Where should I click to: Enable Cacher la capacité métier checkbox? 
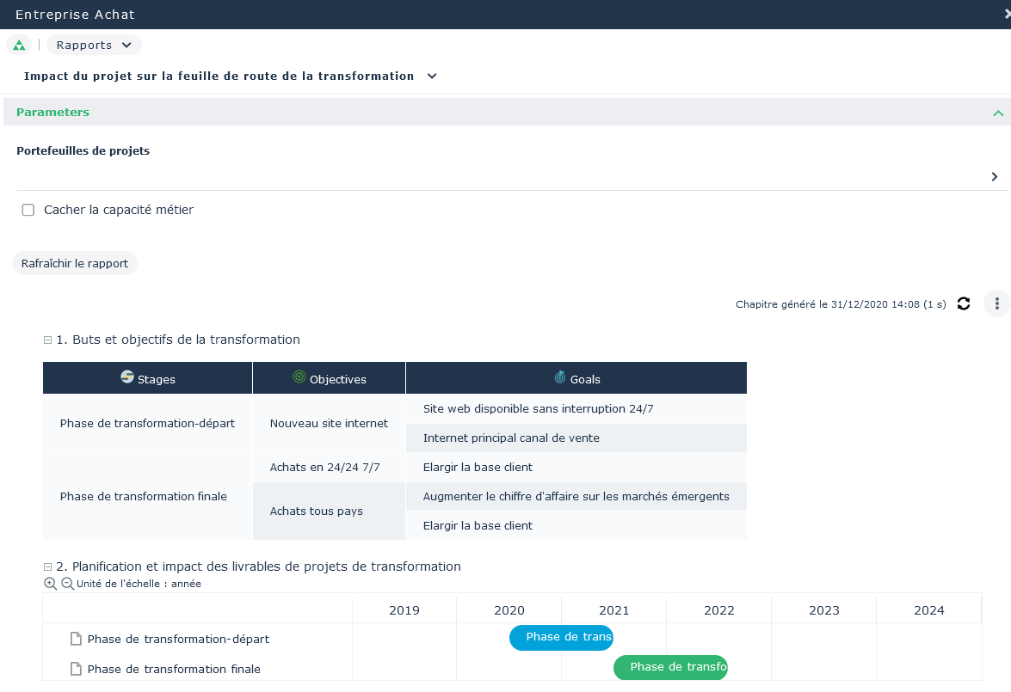pyautogui.click(x=28, y=210)
